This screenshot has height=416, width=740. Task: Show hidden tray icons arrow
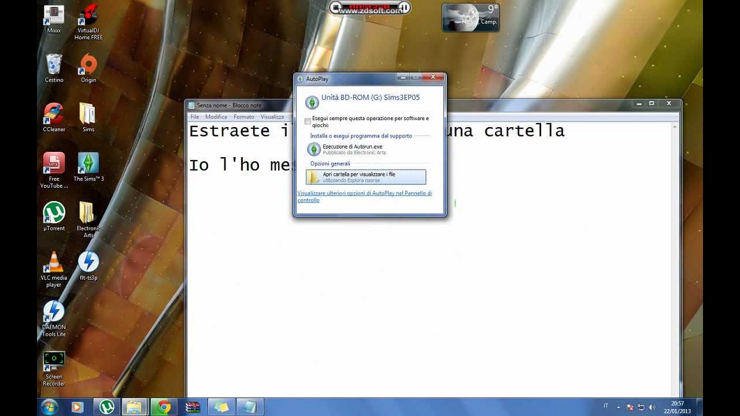click(x=619, y=407)
